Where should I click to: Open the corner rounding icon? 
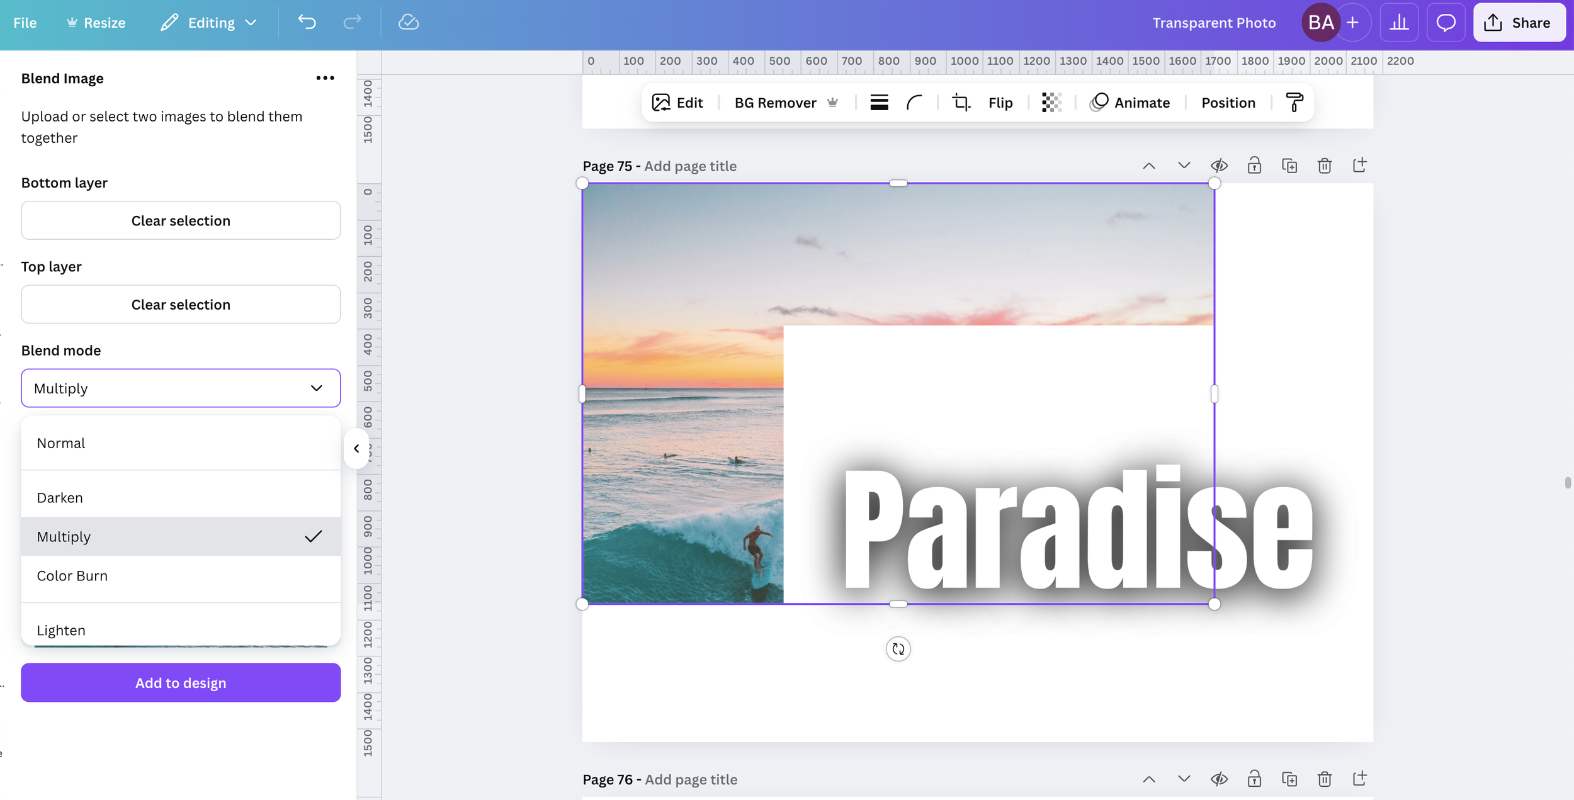914,103
